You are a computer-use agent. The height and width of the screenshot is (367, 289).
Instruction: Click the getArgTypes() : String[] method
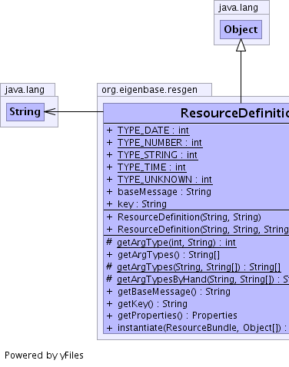click(x=168, y=255)
